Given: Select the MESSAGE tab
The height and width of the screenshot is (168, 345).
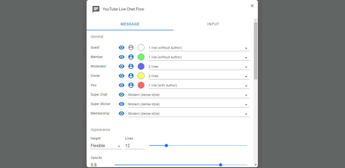Looking at the screenshot, I should [x=130, y=24].
